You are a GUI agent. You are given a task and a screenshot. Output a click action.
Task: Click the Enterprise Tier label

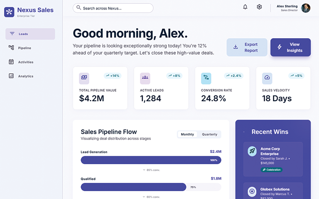point(26,16)
